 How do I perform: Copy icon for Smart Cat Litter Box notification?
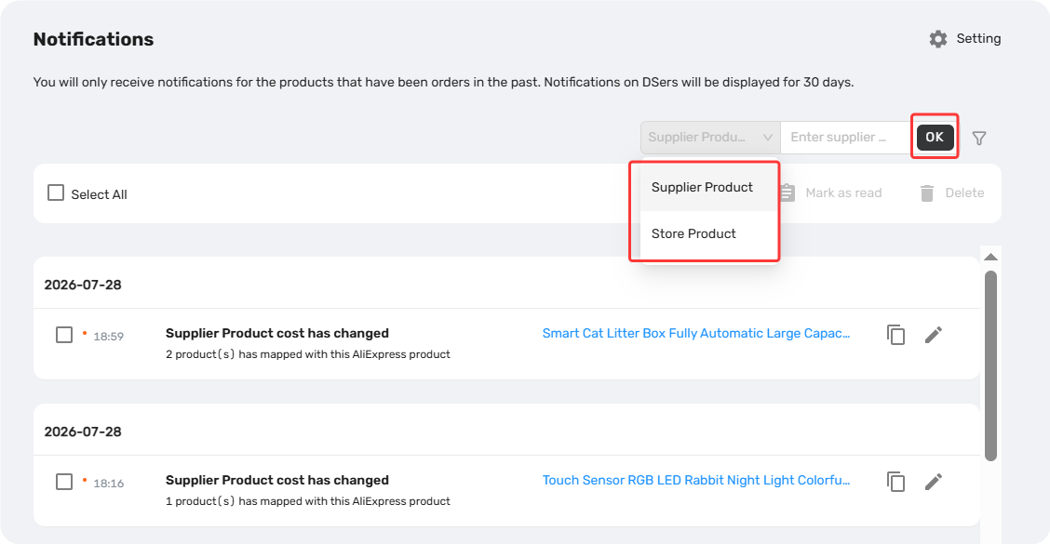[896, 335]
